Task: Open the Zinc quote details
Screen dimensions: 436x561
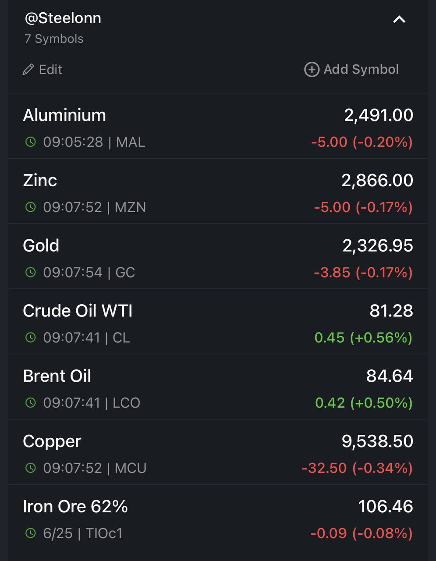Action: pyautogui.click(x=218, y=191)
